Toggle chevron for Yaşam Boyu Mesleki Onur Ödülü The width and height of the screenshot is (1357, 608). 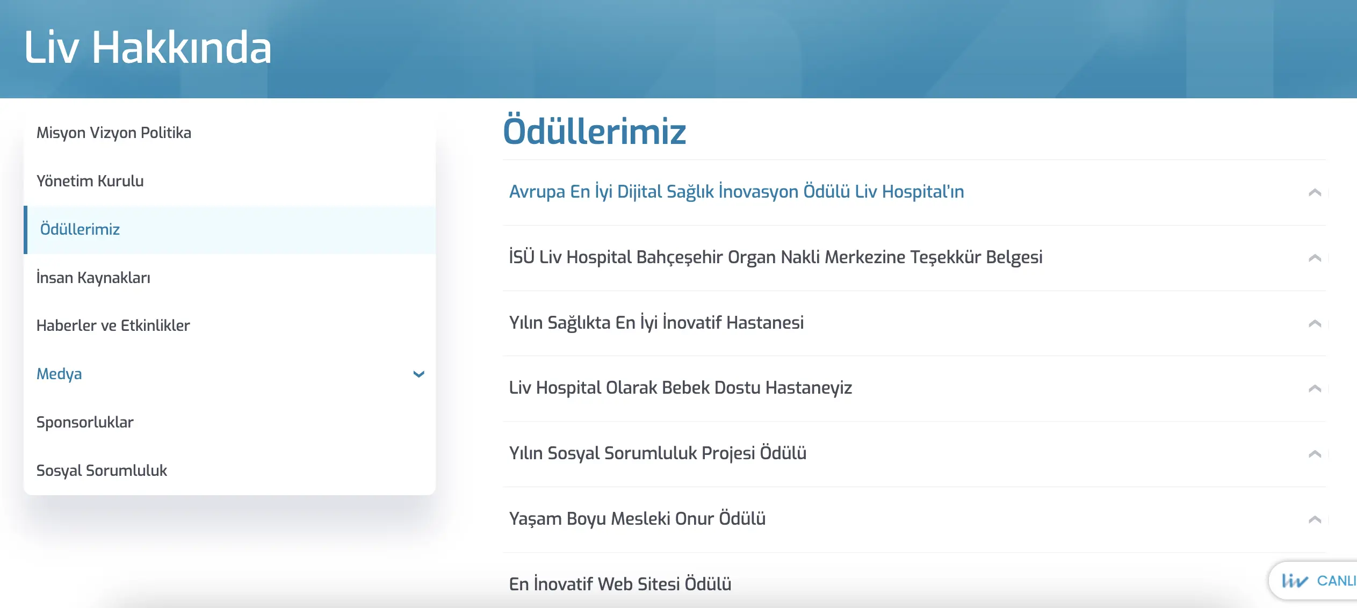click(x=1315, y=519)
